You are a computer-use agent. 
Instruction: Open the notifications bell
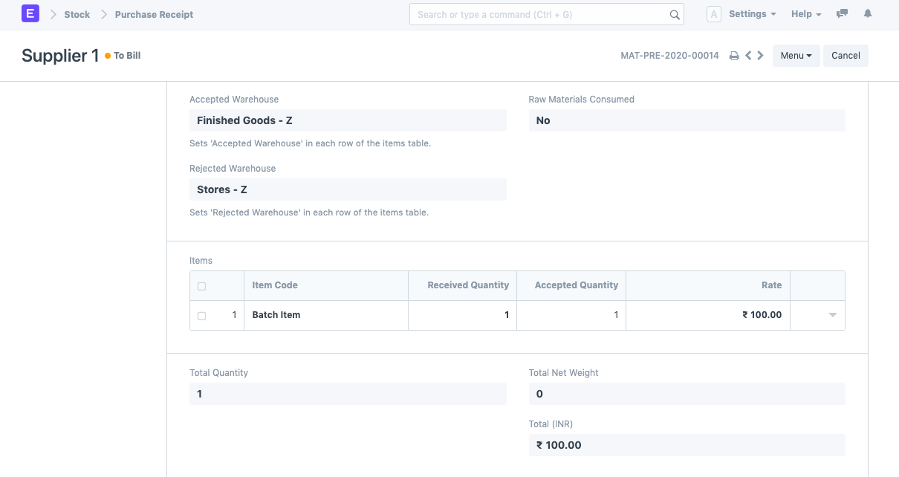868,14
